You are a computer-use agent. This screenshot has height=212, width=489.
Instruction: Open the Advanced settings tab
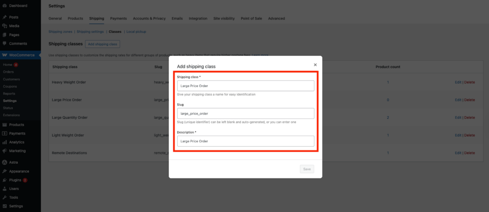(x=276, y=19)
